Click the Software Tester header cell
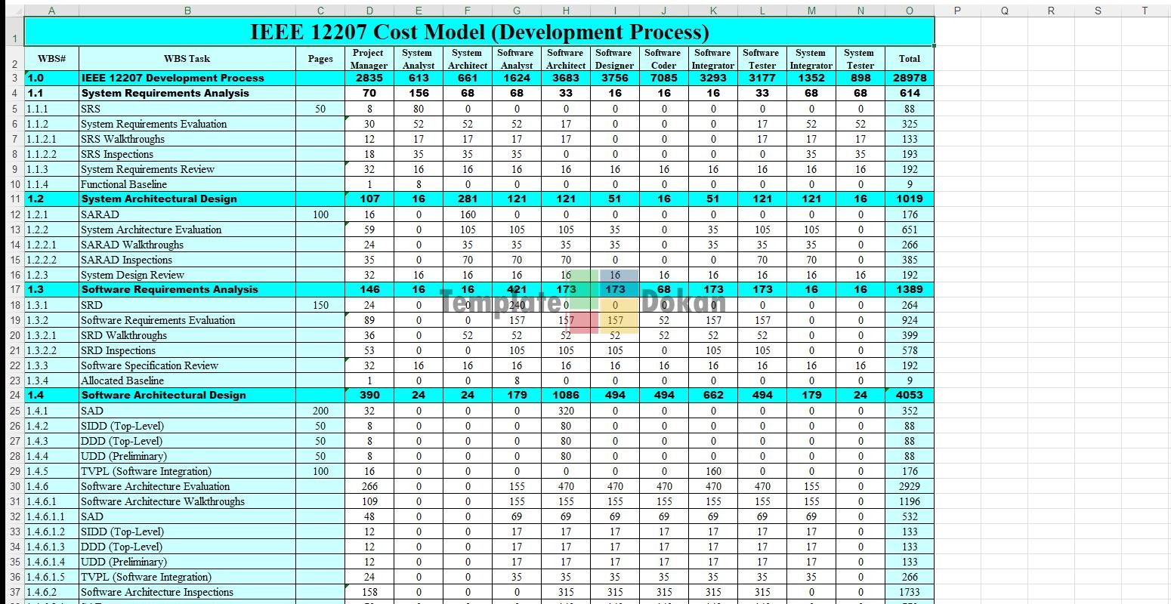 (762, 59)
